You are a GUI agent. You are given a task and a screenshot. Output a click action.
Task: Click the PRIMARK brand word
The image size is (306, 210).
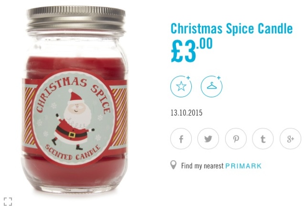point(243,166)
